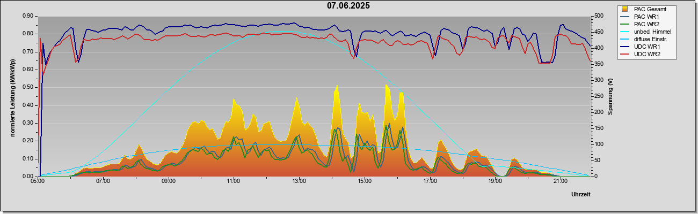Image resolution: width=698 pixels, height=214 pixels.
Task: Select the UDC WR2 legend entry
Action: click(x=647, y=54)
